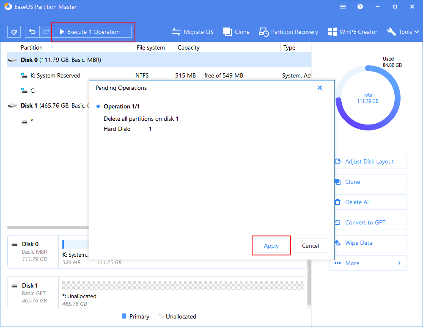Open the WinPE Creator tool
Screen dimensions: 423x327
point(352,32)
